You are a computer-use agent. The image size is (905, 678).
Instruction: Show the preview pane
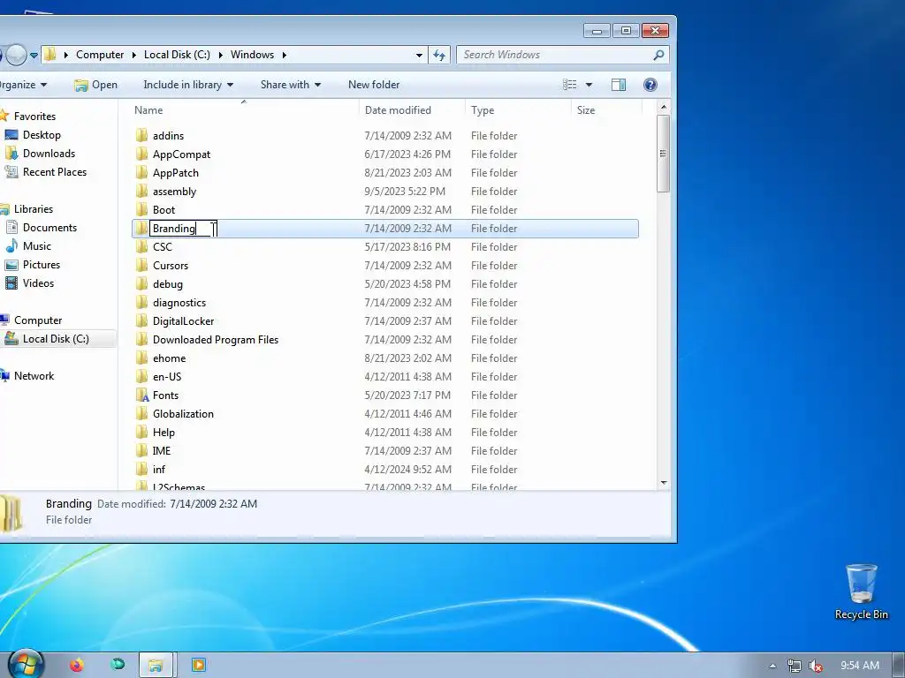(x=618, y=85)
